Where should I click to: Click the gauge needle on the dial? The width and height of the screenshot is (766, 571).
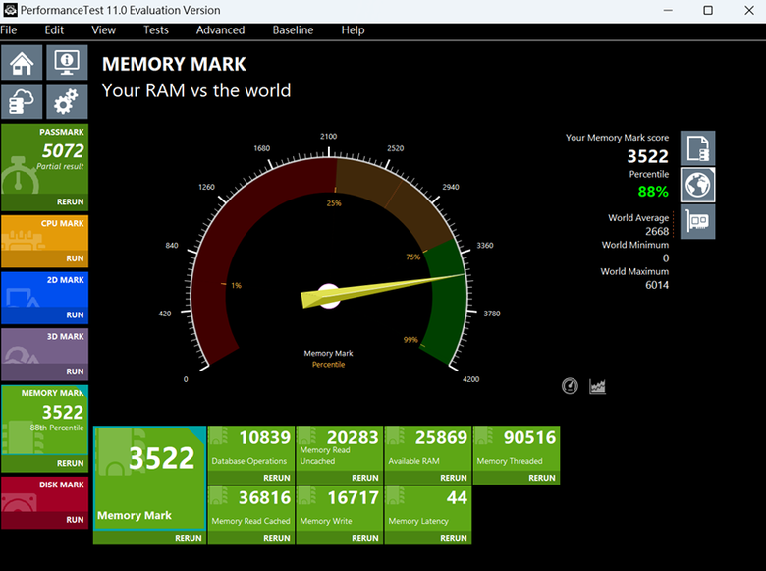(381, 291)
